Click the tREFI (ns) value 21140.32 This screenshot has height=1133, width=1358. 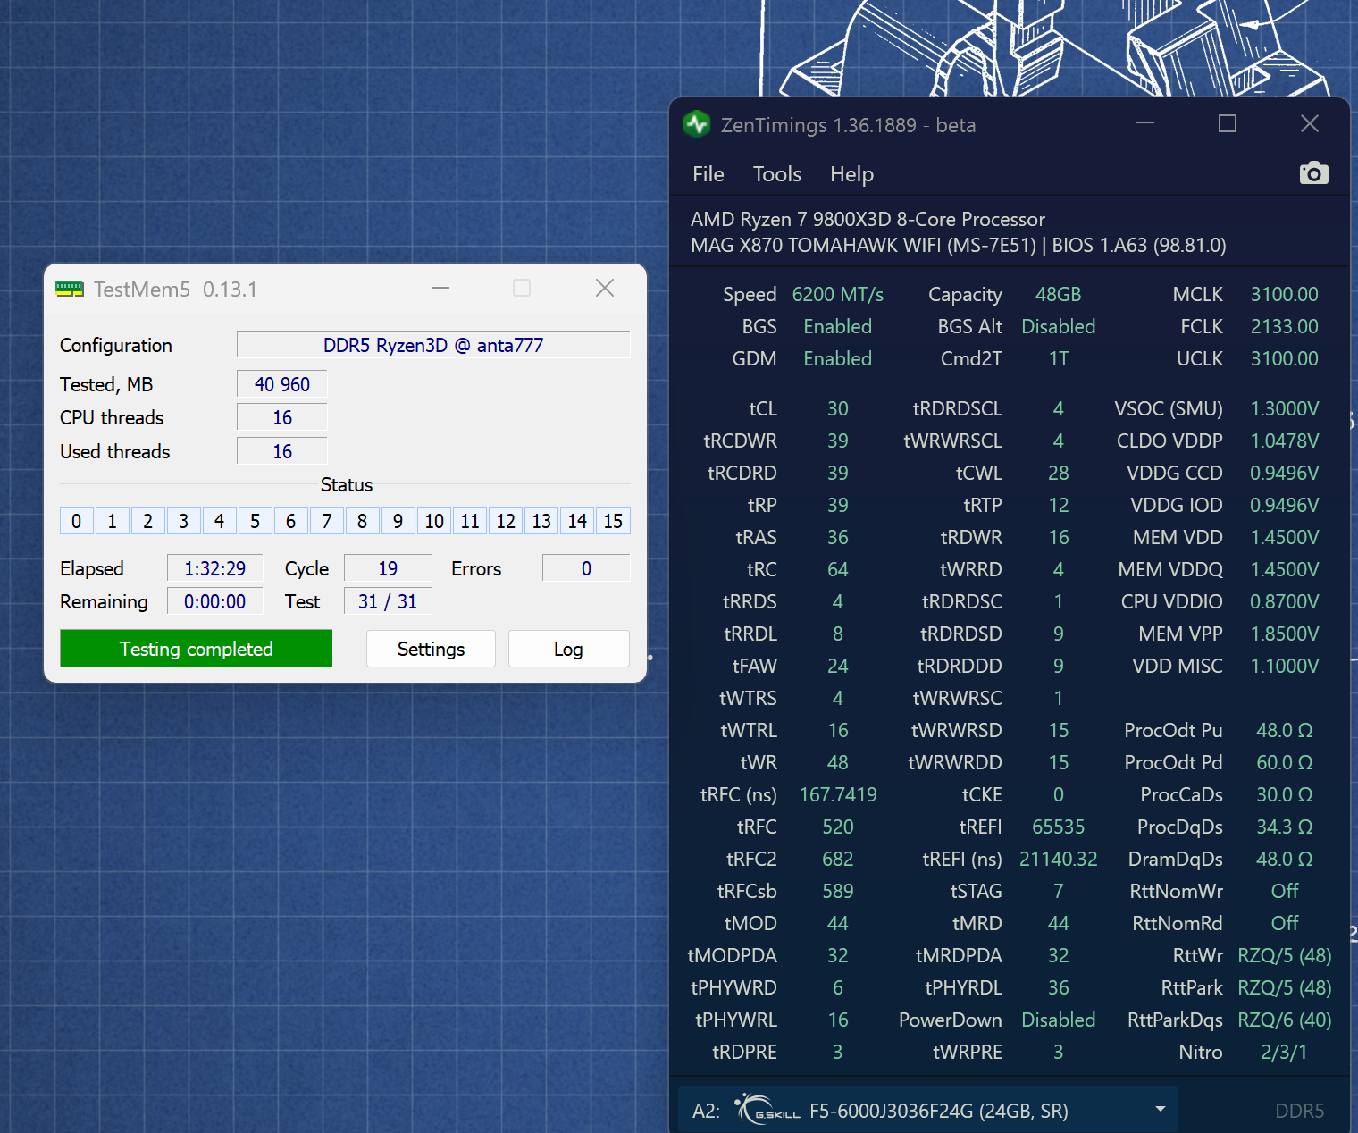(x=1059, y=859)
